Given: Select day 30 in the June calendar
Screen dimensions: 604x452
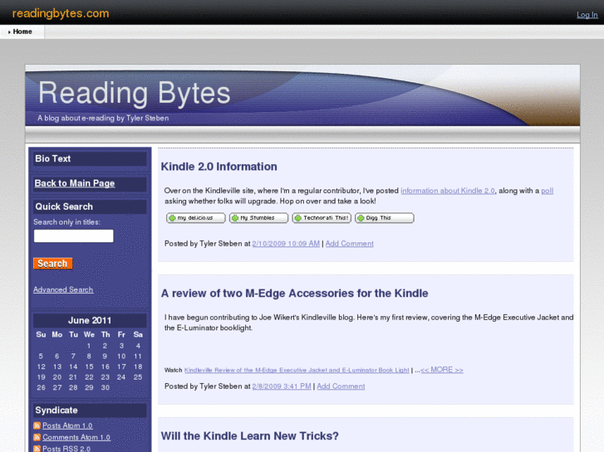Looking at the screenshot, I should (106, 387).
